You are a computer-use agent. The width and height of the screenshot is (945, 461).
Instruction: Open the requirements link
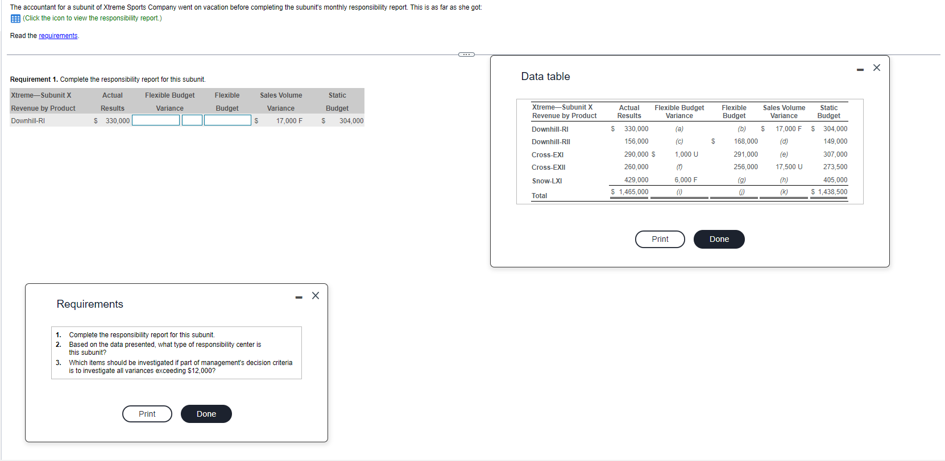58,36
